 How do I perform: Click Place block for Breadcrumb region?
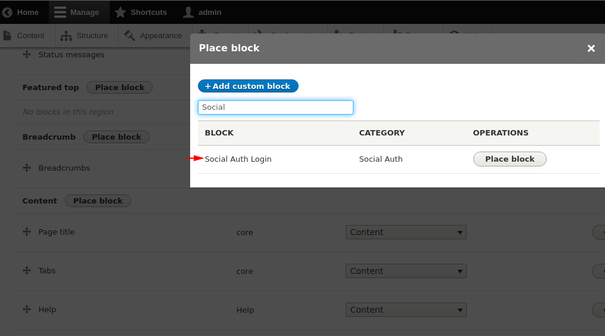coord(116,137)
